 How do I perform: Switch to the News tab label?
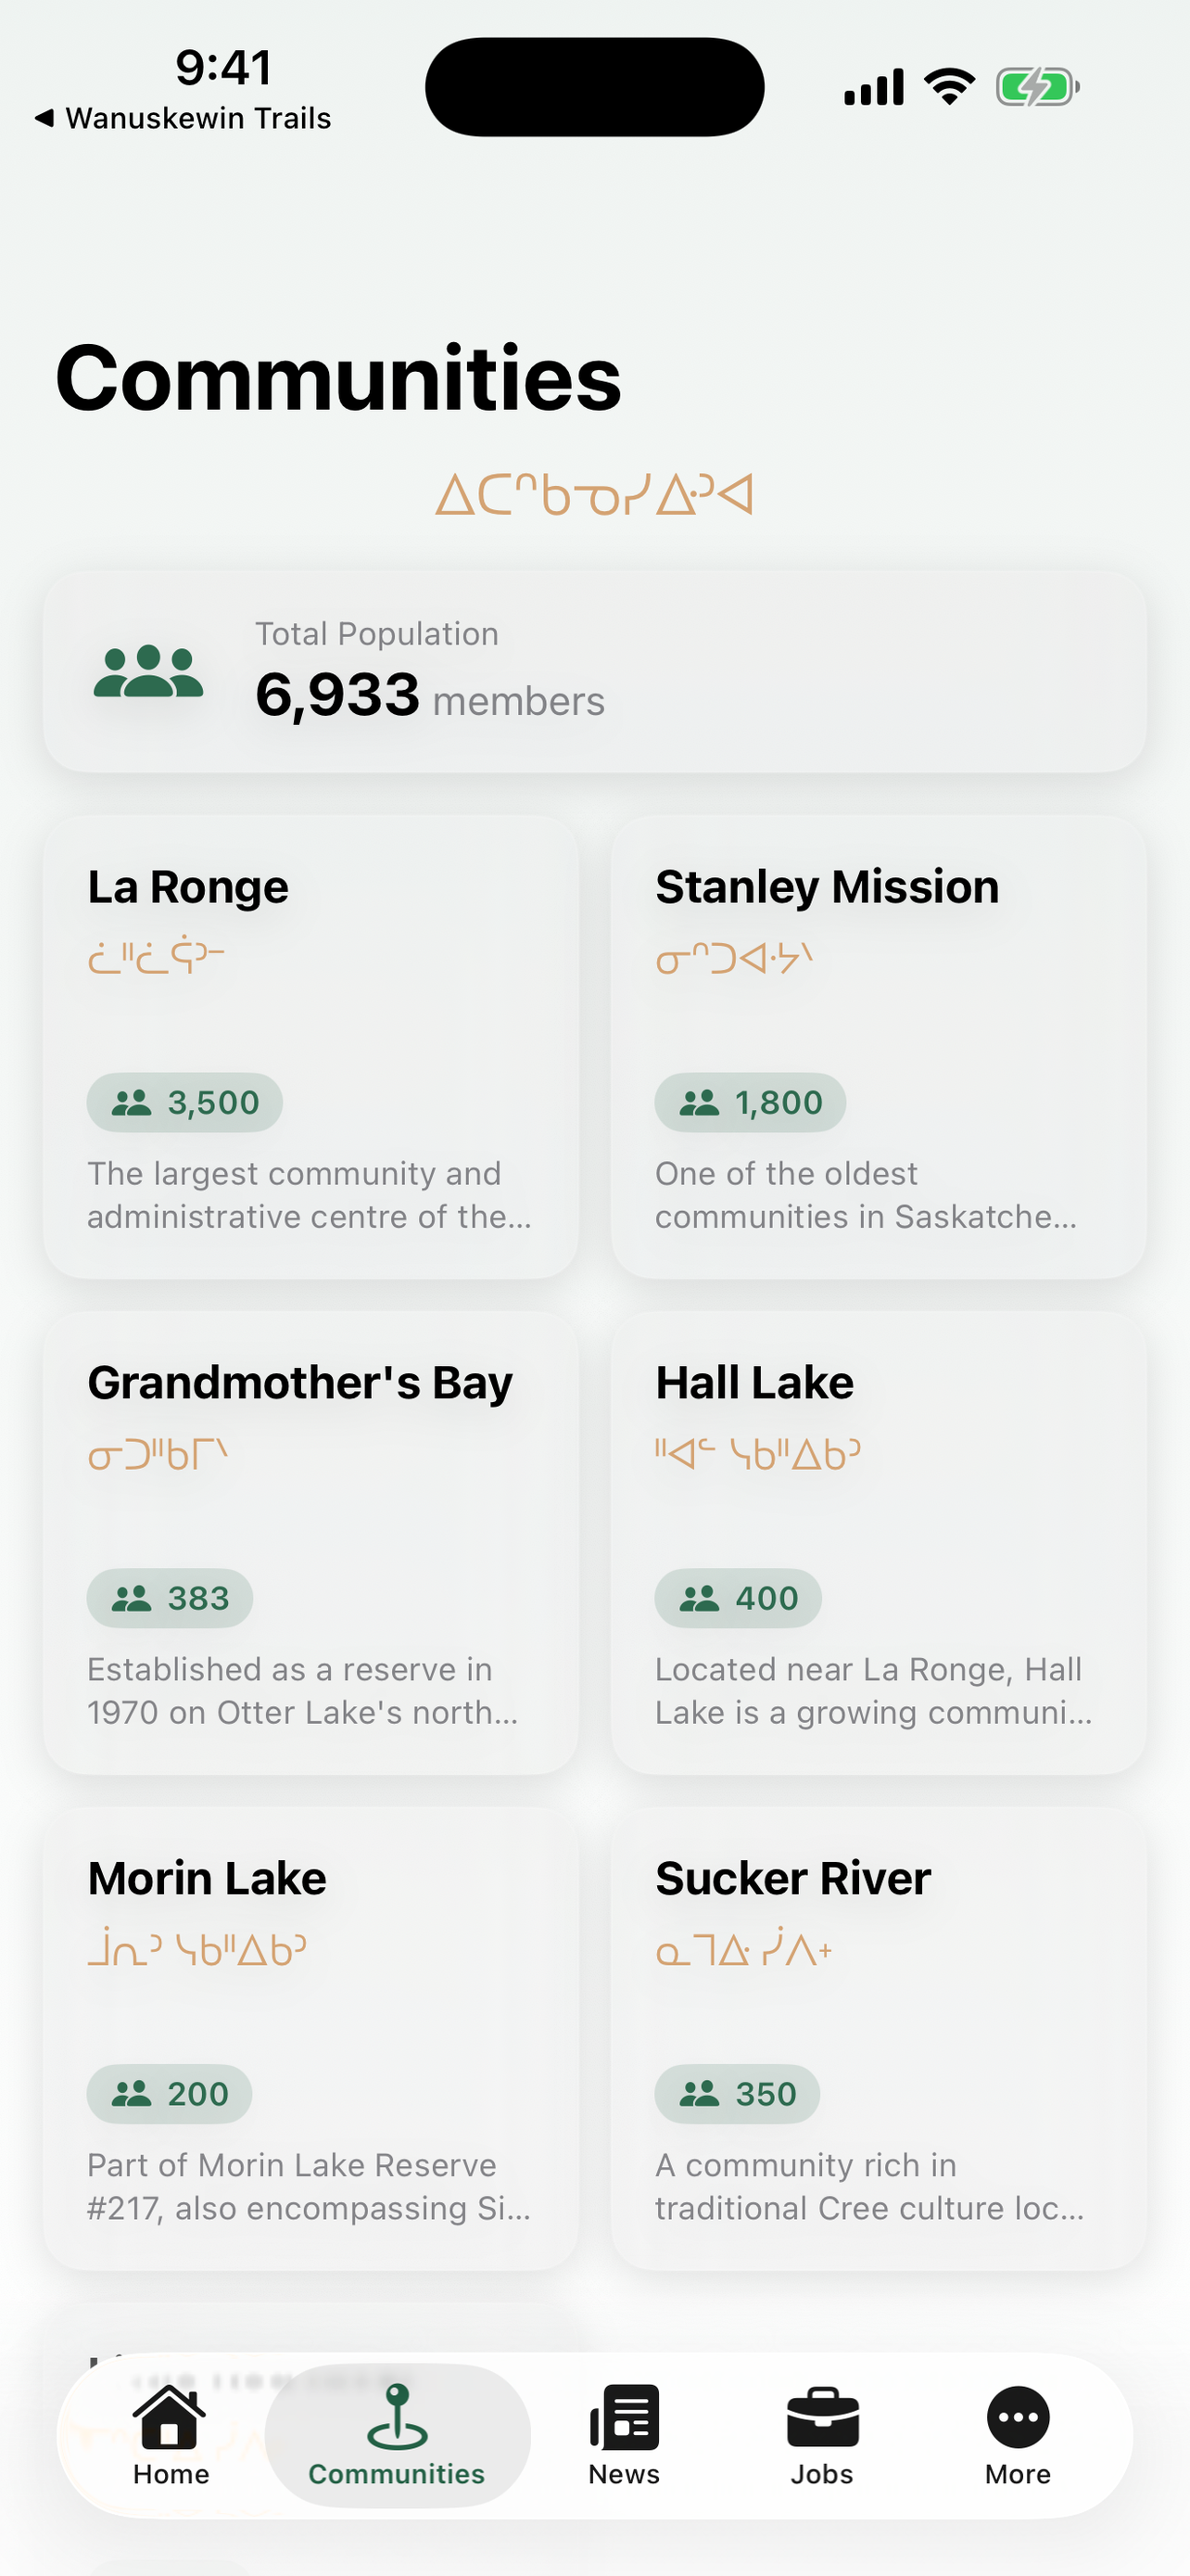tap(625, 2474)
